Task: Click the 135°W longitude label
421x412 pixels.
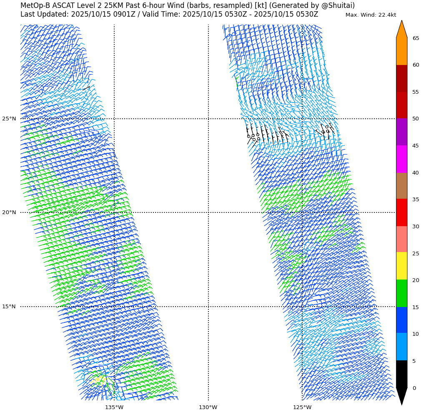Action: 114,407
